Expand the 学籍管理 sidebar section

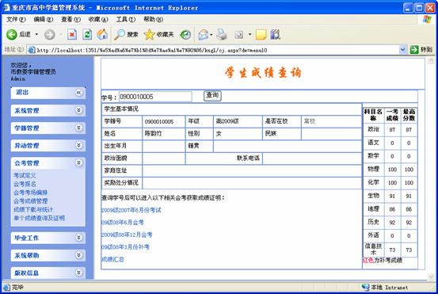click(x=79, y=128)
